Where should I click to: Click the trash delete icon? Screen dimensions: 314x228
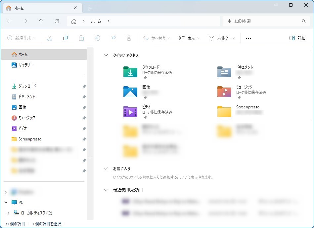pos(129,38)
